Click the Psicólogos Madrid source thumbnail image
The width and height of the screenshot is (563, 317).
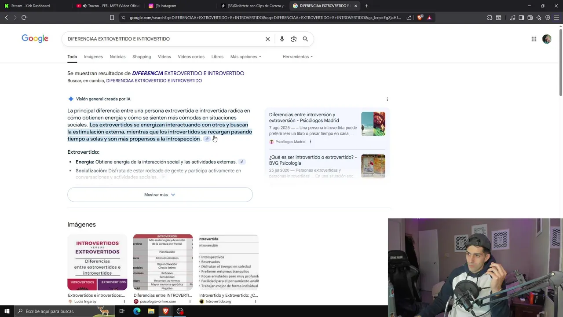coord(373,124)
